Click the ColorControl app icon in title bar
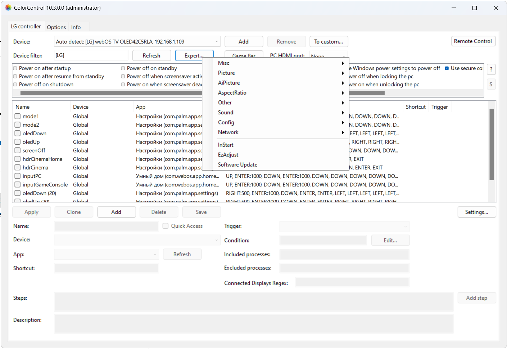 (x=8, y=8)
